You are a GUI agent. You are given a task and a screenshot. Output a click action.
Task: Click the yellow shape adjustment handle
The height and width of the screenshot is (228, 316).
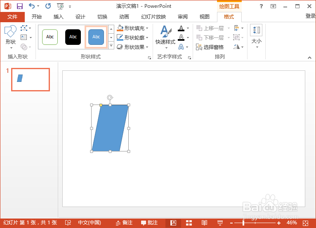pos(101,105)
